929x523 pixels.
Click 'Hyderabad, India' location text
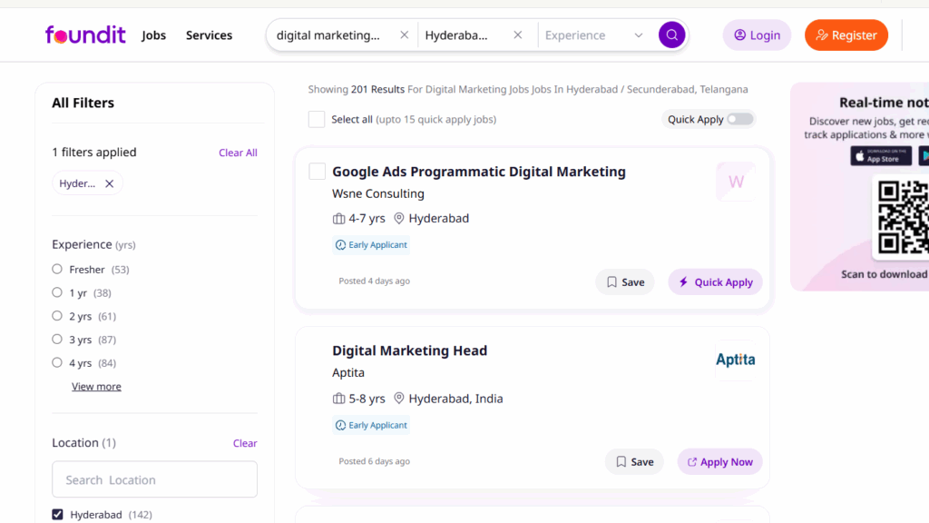tap(455, 399)
